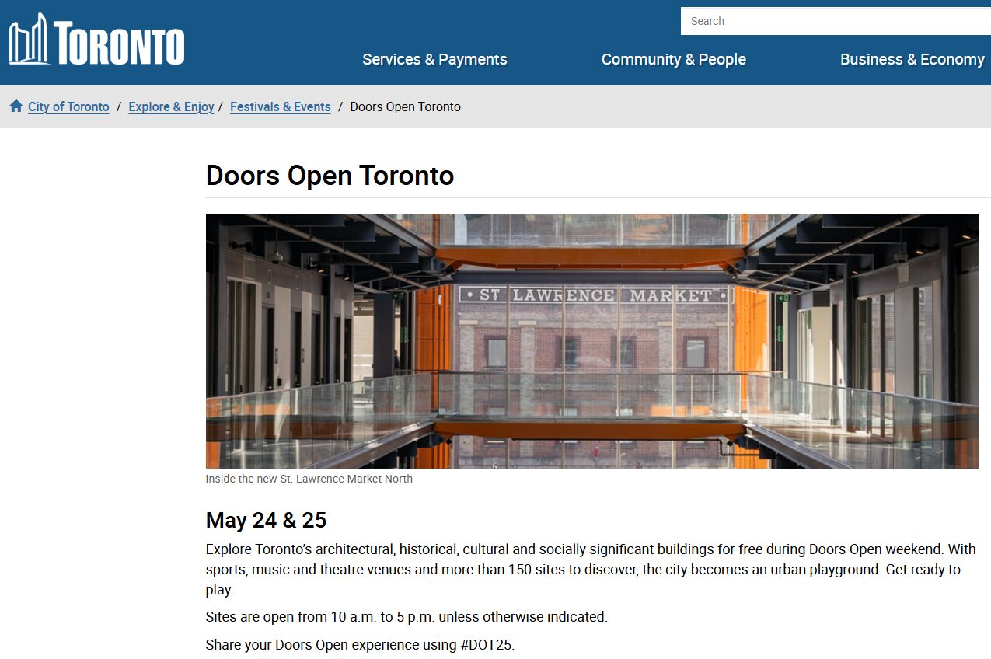The image size is (991, 659).
Task: Click the Toronto logo
Action: click(x=97, y=39)
